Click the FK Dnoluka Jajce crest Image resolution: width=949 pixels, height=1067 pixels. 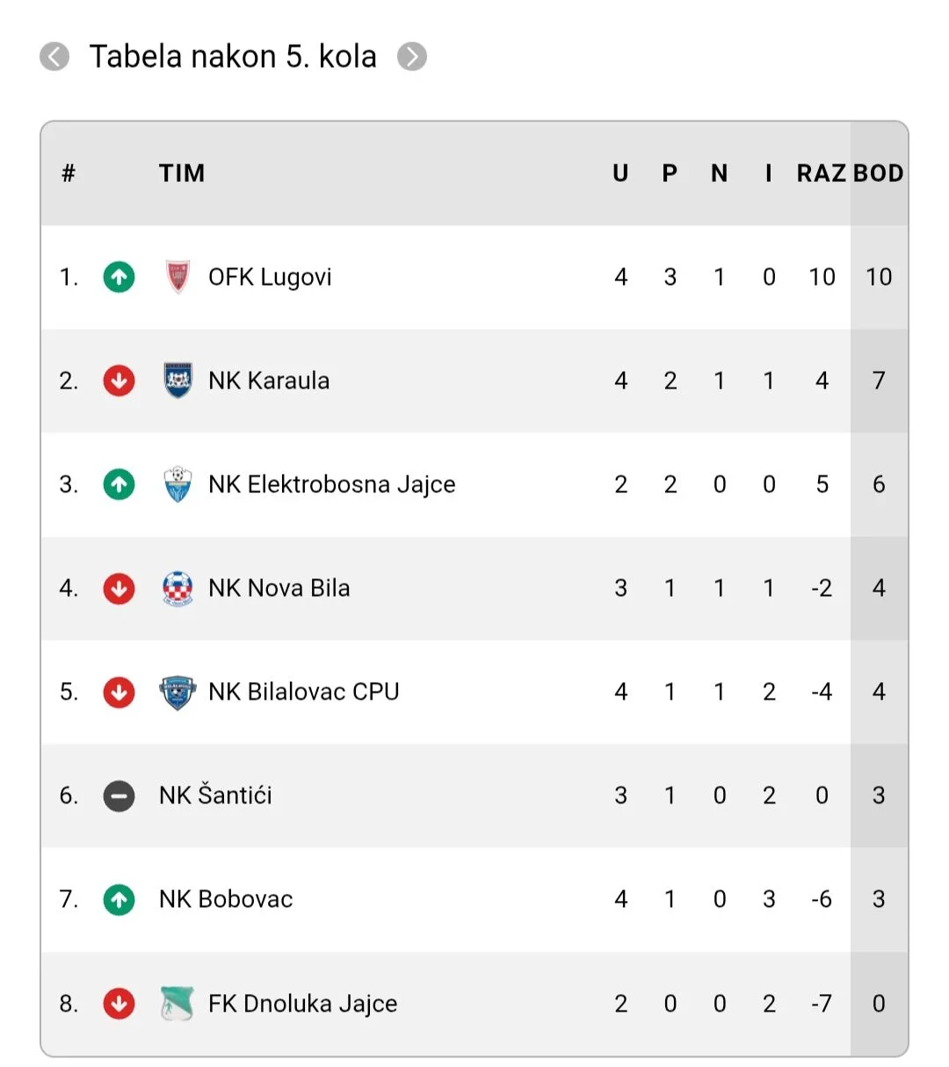click(177, 1003)
